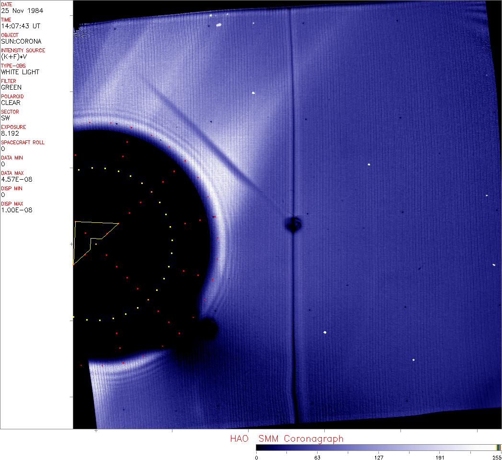Image resolution: width=502 pixels, height=460 pixels.
Task: Click the exposure value 8.192
Action: [10, 133]
